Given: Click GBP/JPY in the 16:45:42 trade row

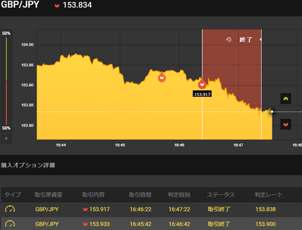Looking at the screenshot, I should click(x=47, y=224).
